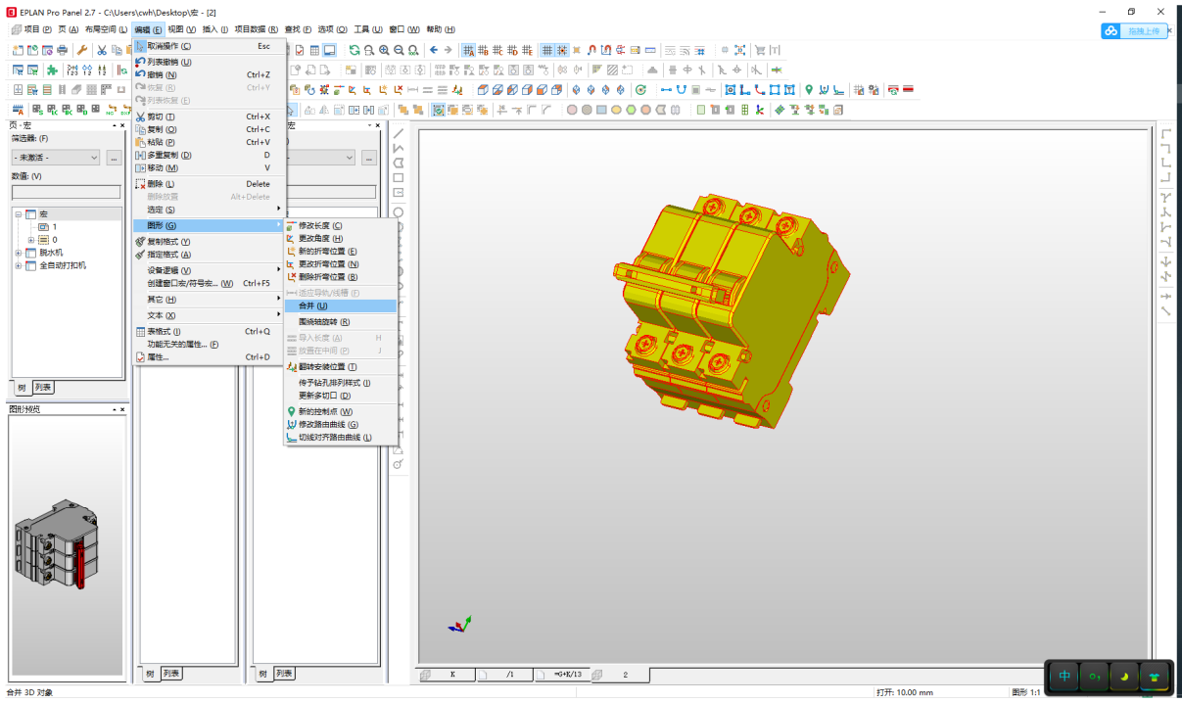The height and width of the screenshot is (703, 1182).
Task: Click the printer icon in top toolbar
Action: coord(63,50)
